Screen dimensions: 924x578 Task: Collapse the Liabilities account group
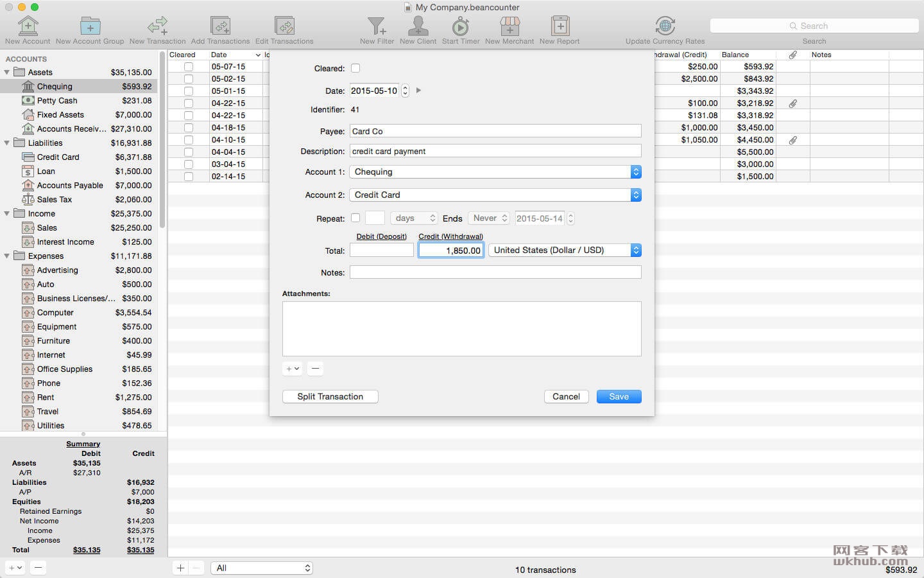pyautogui.click(x=7, y=143)
